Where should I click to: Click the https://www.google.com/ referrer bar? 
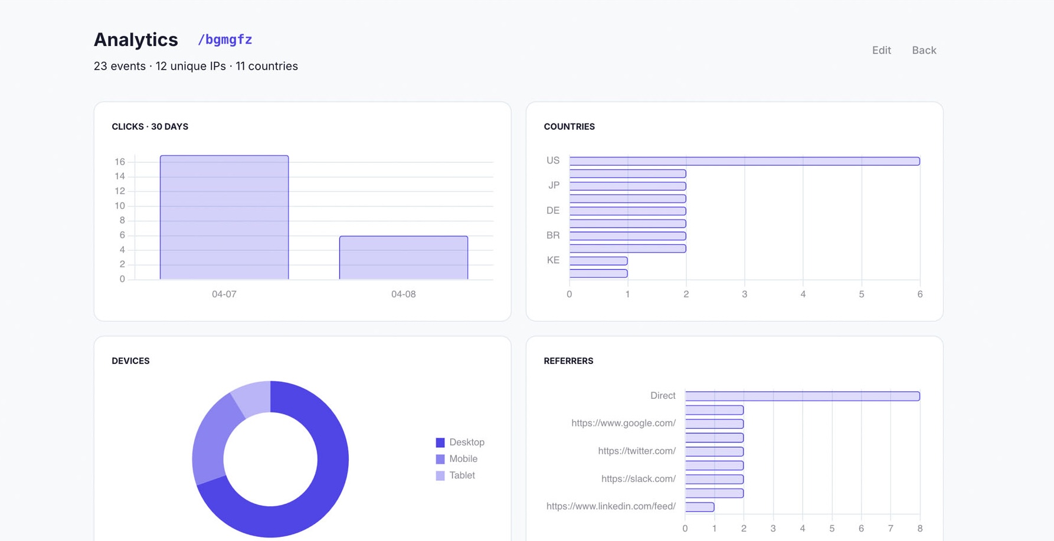click(x=714, y=422)
